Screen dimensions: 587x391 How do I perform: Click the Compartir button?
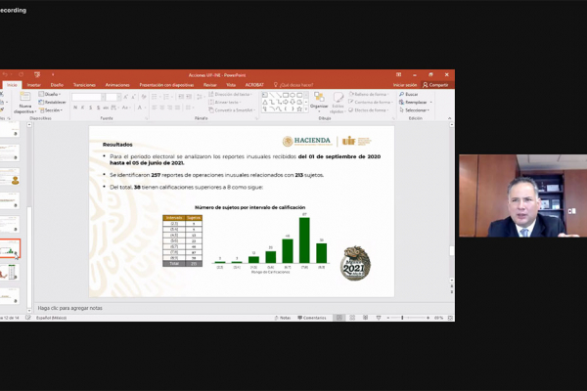[x=435, y=85]
